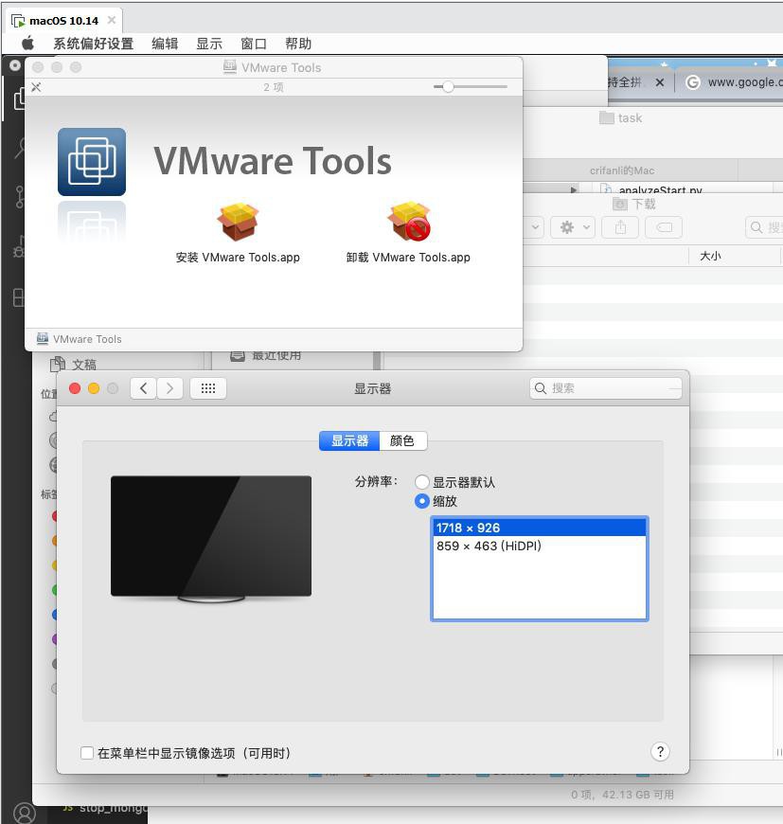Viewport: 783px width, 824px height.
Task: Open the 显示 menu in the menu bar
Action: [x=209, y=44]
